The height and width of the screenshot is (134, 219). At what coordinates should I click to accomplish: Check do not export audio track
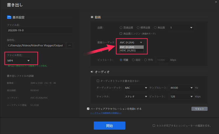click(x=98, y=81)
